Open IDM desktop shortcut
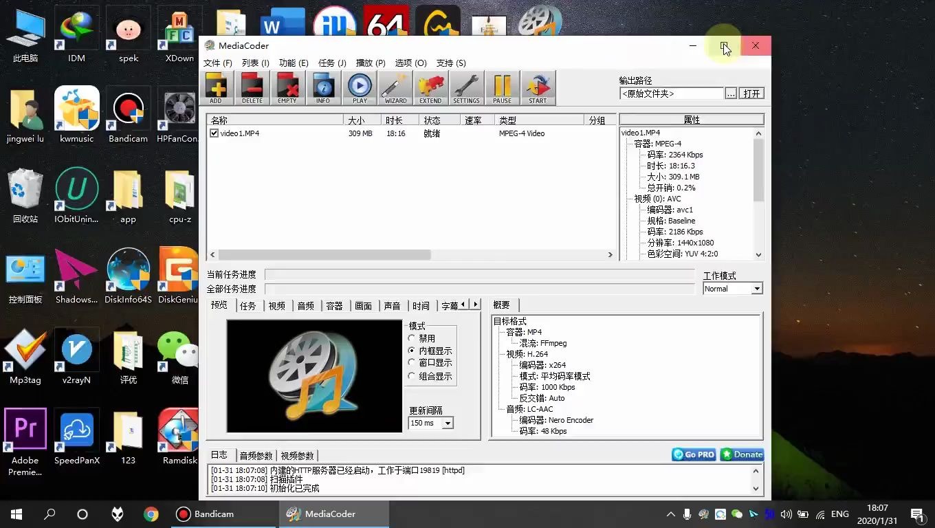Viewport: 935px width, 528px height. pos(76,36)
